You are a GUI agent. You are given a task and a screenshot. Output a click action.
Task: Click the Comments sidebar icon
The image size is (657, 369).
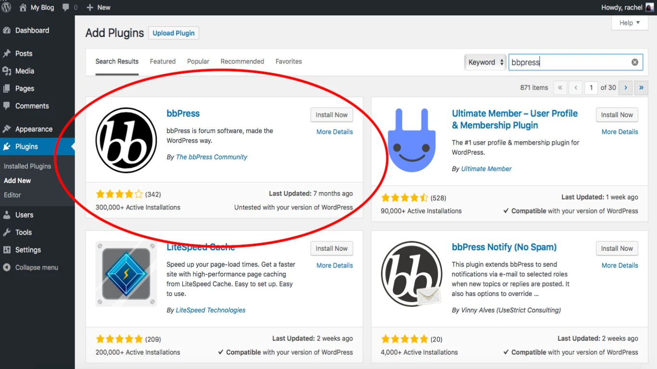pos(7,106)
